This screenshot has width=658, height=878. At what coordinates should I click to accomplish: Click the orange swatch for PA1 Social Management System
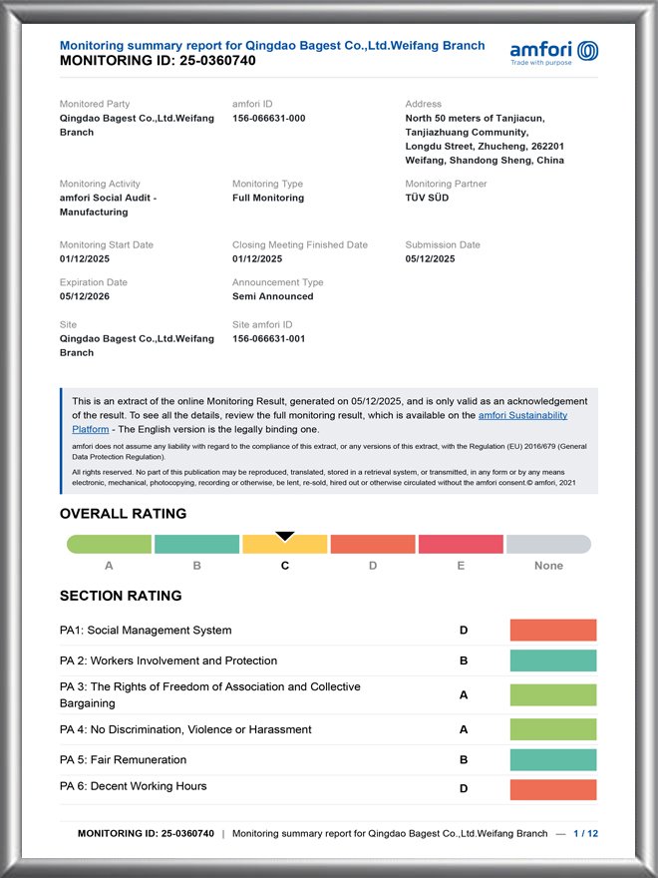click(552, 631)
